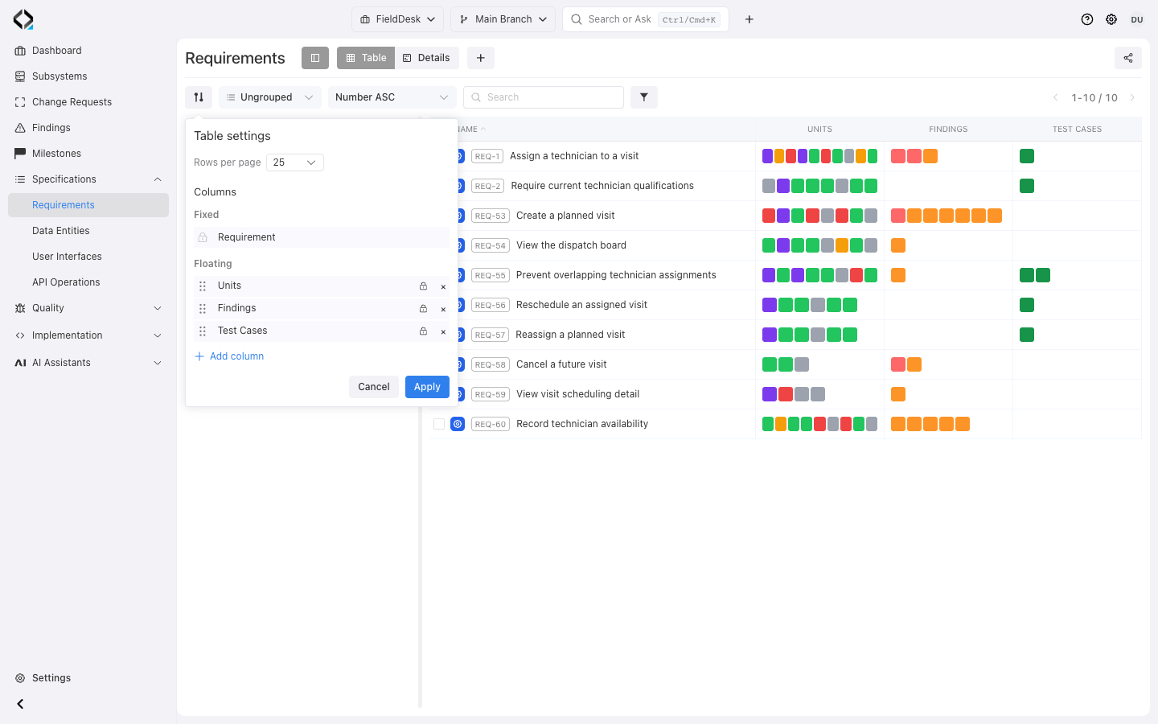Toggle lock on the Units column
Viewport: 1158px width, 724px height.
click(423, 286)
